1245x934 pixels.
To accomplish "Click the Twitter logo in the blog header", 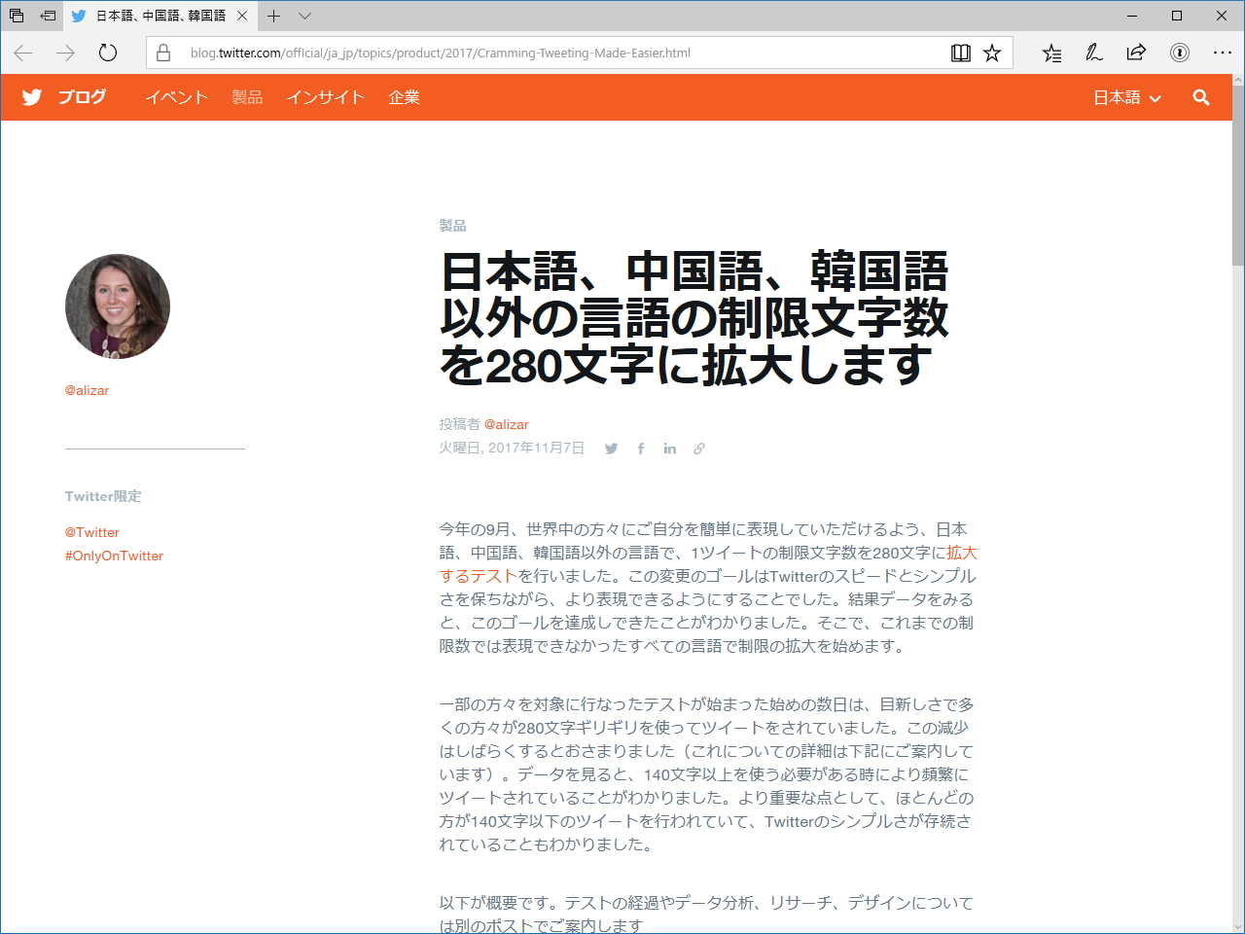I will [x=32, y=97].
